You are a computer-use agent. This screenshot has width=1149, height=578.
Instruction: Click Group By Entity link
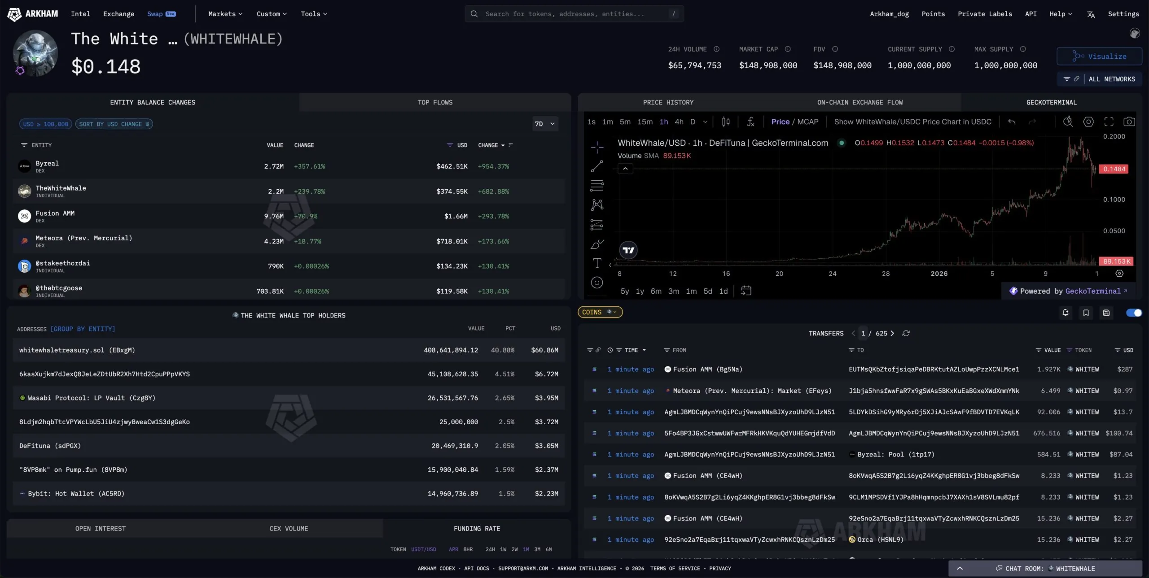(x=83, y=329)
